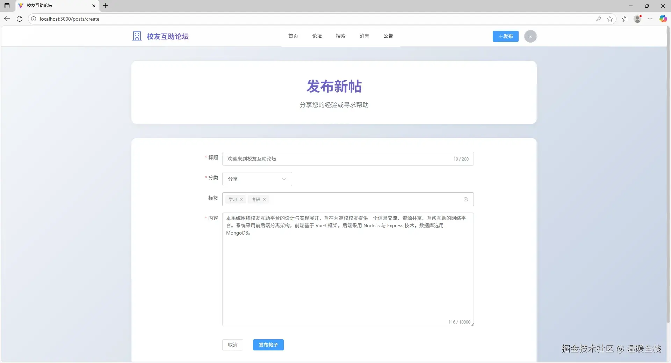The width and height of the screenshot is (671, 363).
Task: Add this page to favorites
Action: pyautogui.click(x=610, y=19)
